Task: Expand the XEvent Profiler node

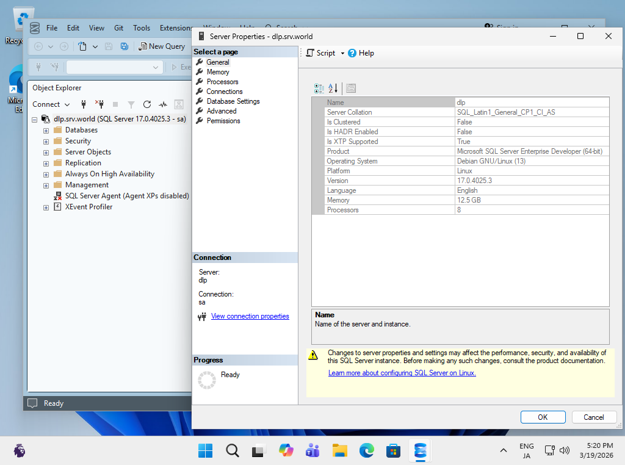Action: pyautogui.click(x=46, y=207)
